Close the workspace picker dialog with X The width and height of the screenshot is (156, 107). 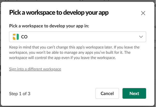point(143,13)
